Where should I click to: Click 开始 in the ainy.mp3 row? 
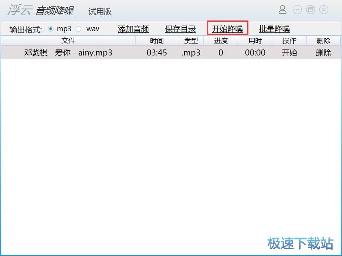click(289, 52)
